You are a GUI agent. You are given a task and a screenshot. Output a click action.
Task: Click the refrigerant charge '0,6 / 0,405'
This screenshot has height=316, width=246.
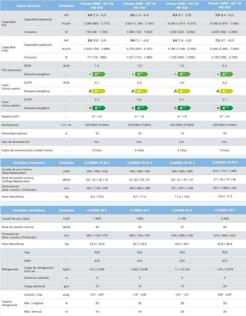(x=97, y=269)
